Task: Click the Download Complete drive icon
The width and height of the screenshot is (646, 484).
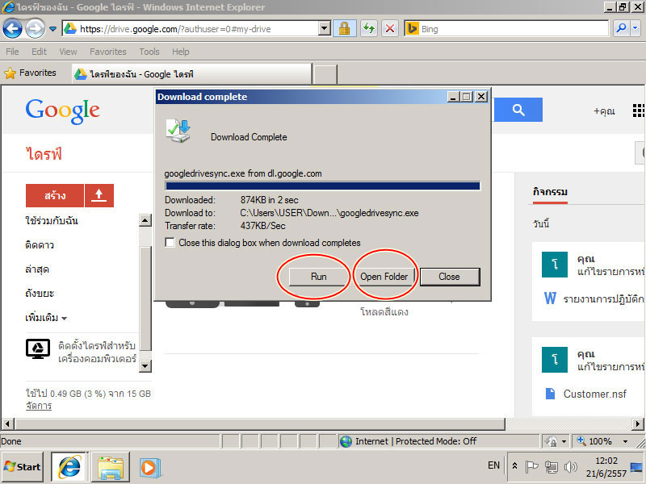Action: click(178, 131)
